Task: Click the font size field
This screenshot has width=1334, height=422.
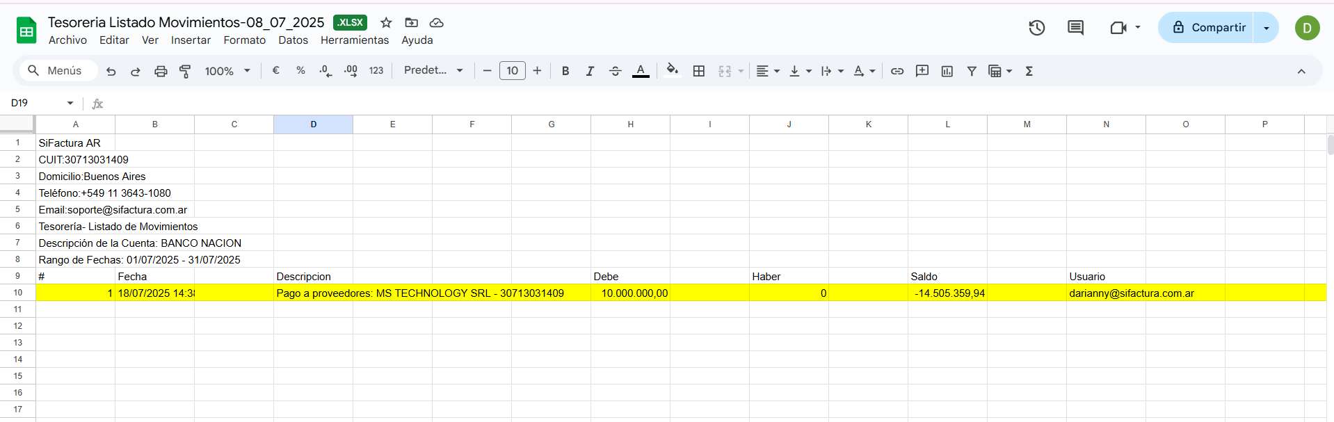Action: coord(513,70)
